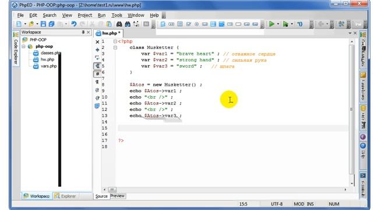Collapse the php-oop project tree node
The image size is (373, 210).
tap(23, 47)
